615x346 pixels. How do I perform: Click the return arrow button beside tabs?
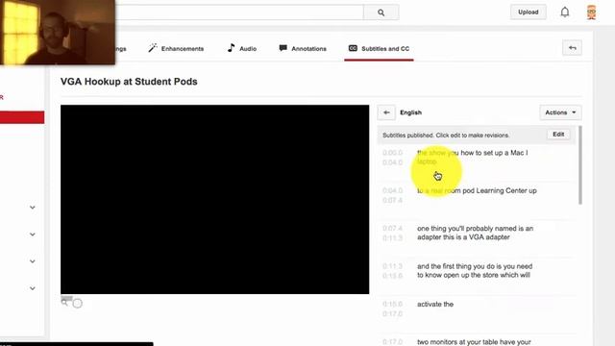pyautogui.click(x=573, y=48)
